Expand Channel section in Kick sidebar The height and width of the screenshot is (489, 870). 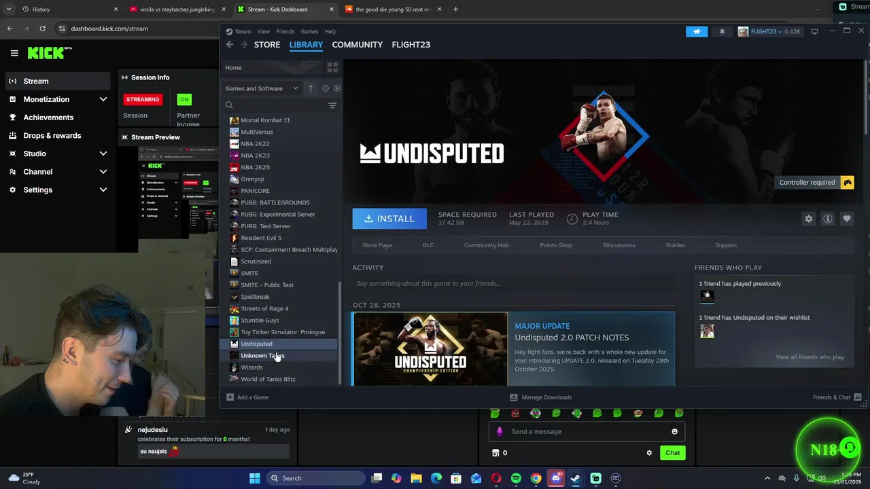tap(103, 172)
